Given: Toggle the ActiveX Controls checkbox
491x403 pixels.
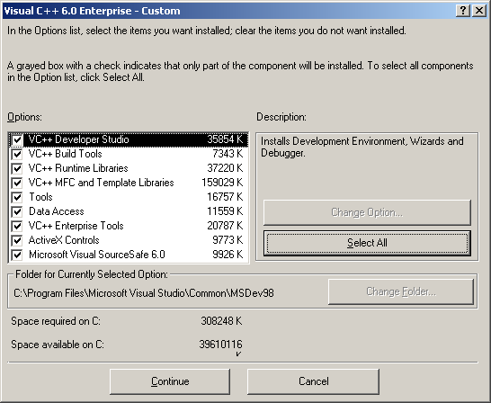Looking at the screenshot, I should [x=16, y=240].
